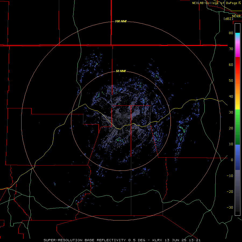Screen dimensions: 242x242
Task: Click the green band of the color bar
Action: [x=237, y=127]
